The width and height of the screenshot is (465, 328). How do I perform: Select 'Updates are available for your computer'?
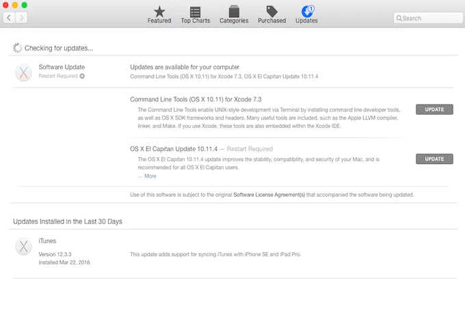[185, 67]
